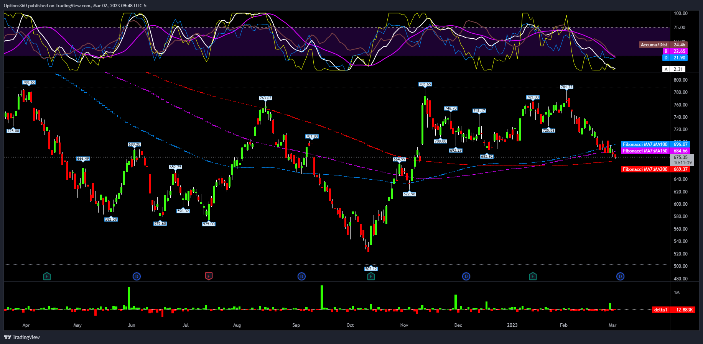
Task: Click the 683.92 pivot low label
Action: click(x=487, y=157)
